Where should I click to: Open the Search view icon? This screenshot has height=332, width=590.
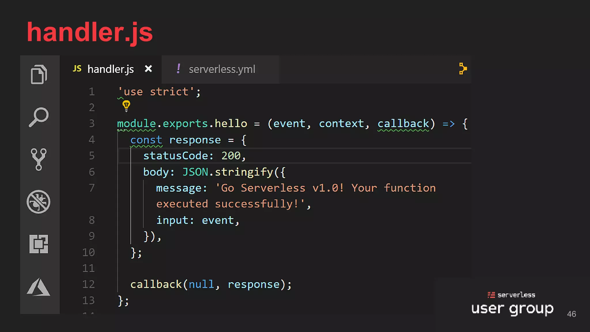coord(39,117)
